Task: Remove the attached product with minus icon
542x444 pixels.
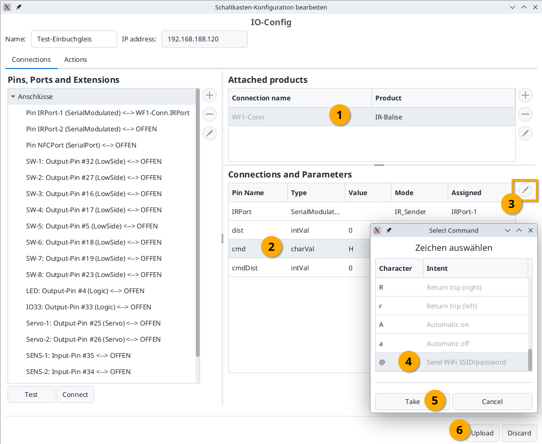Action: pyautogui.click(x=525, y=114)
